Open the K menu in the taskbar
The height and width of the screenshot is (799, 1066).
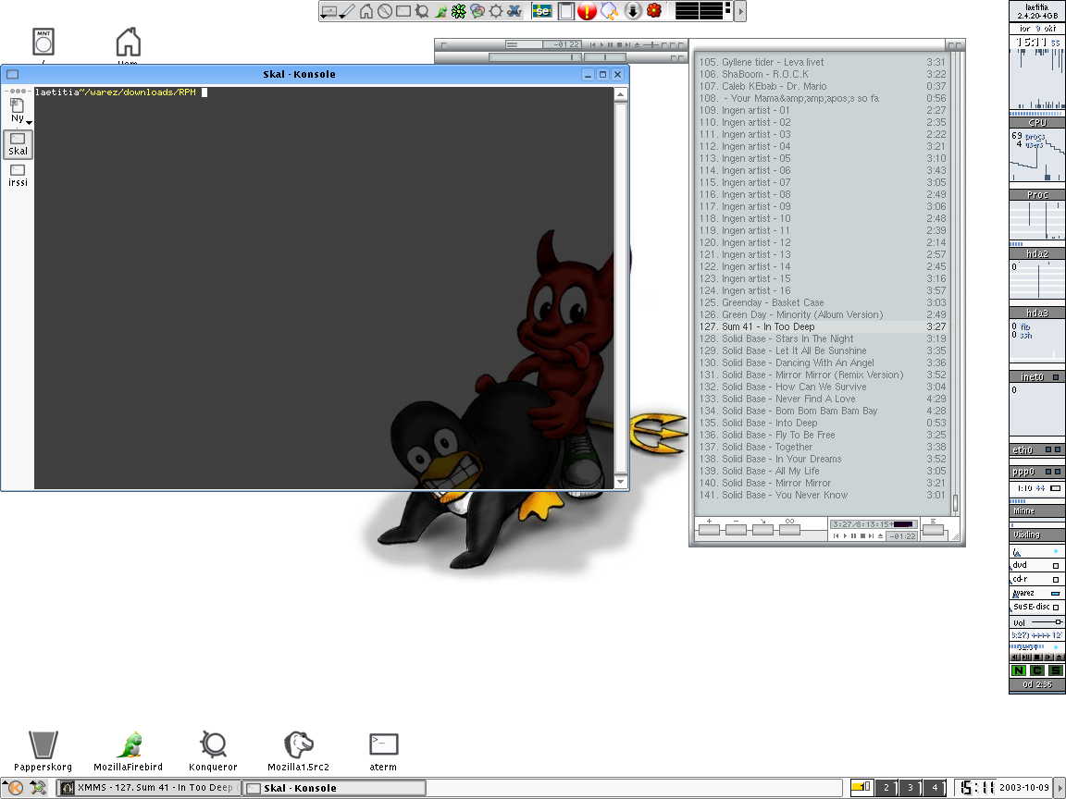tap(15, 788)
